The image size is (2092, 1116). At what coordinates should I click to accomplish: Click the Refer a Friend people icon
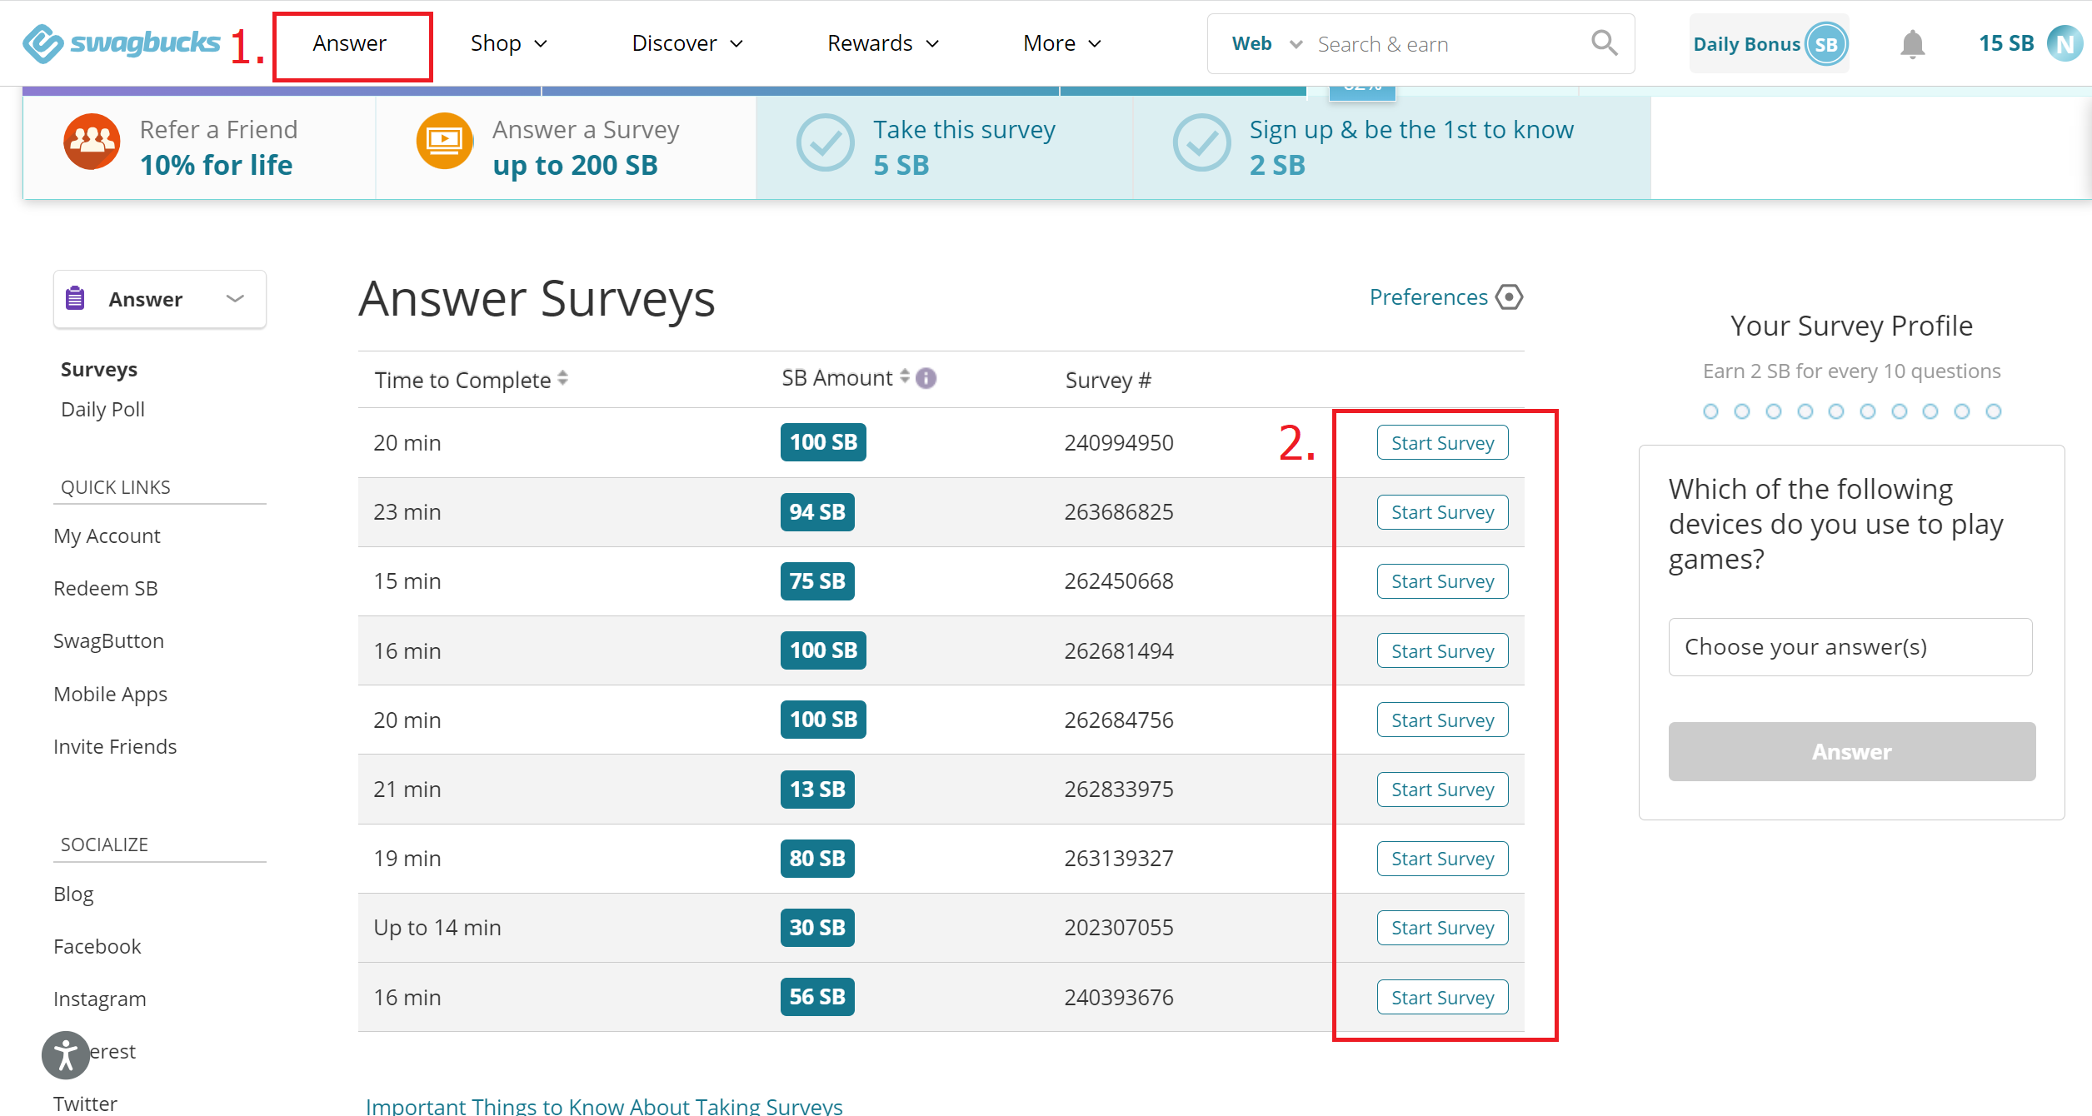[92, 142]
